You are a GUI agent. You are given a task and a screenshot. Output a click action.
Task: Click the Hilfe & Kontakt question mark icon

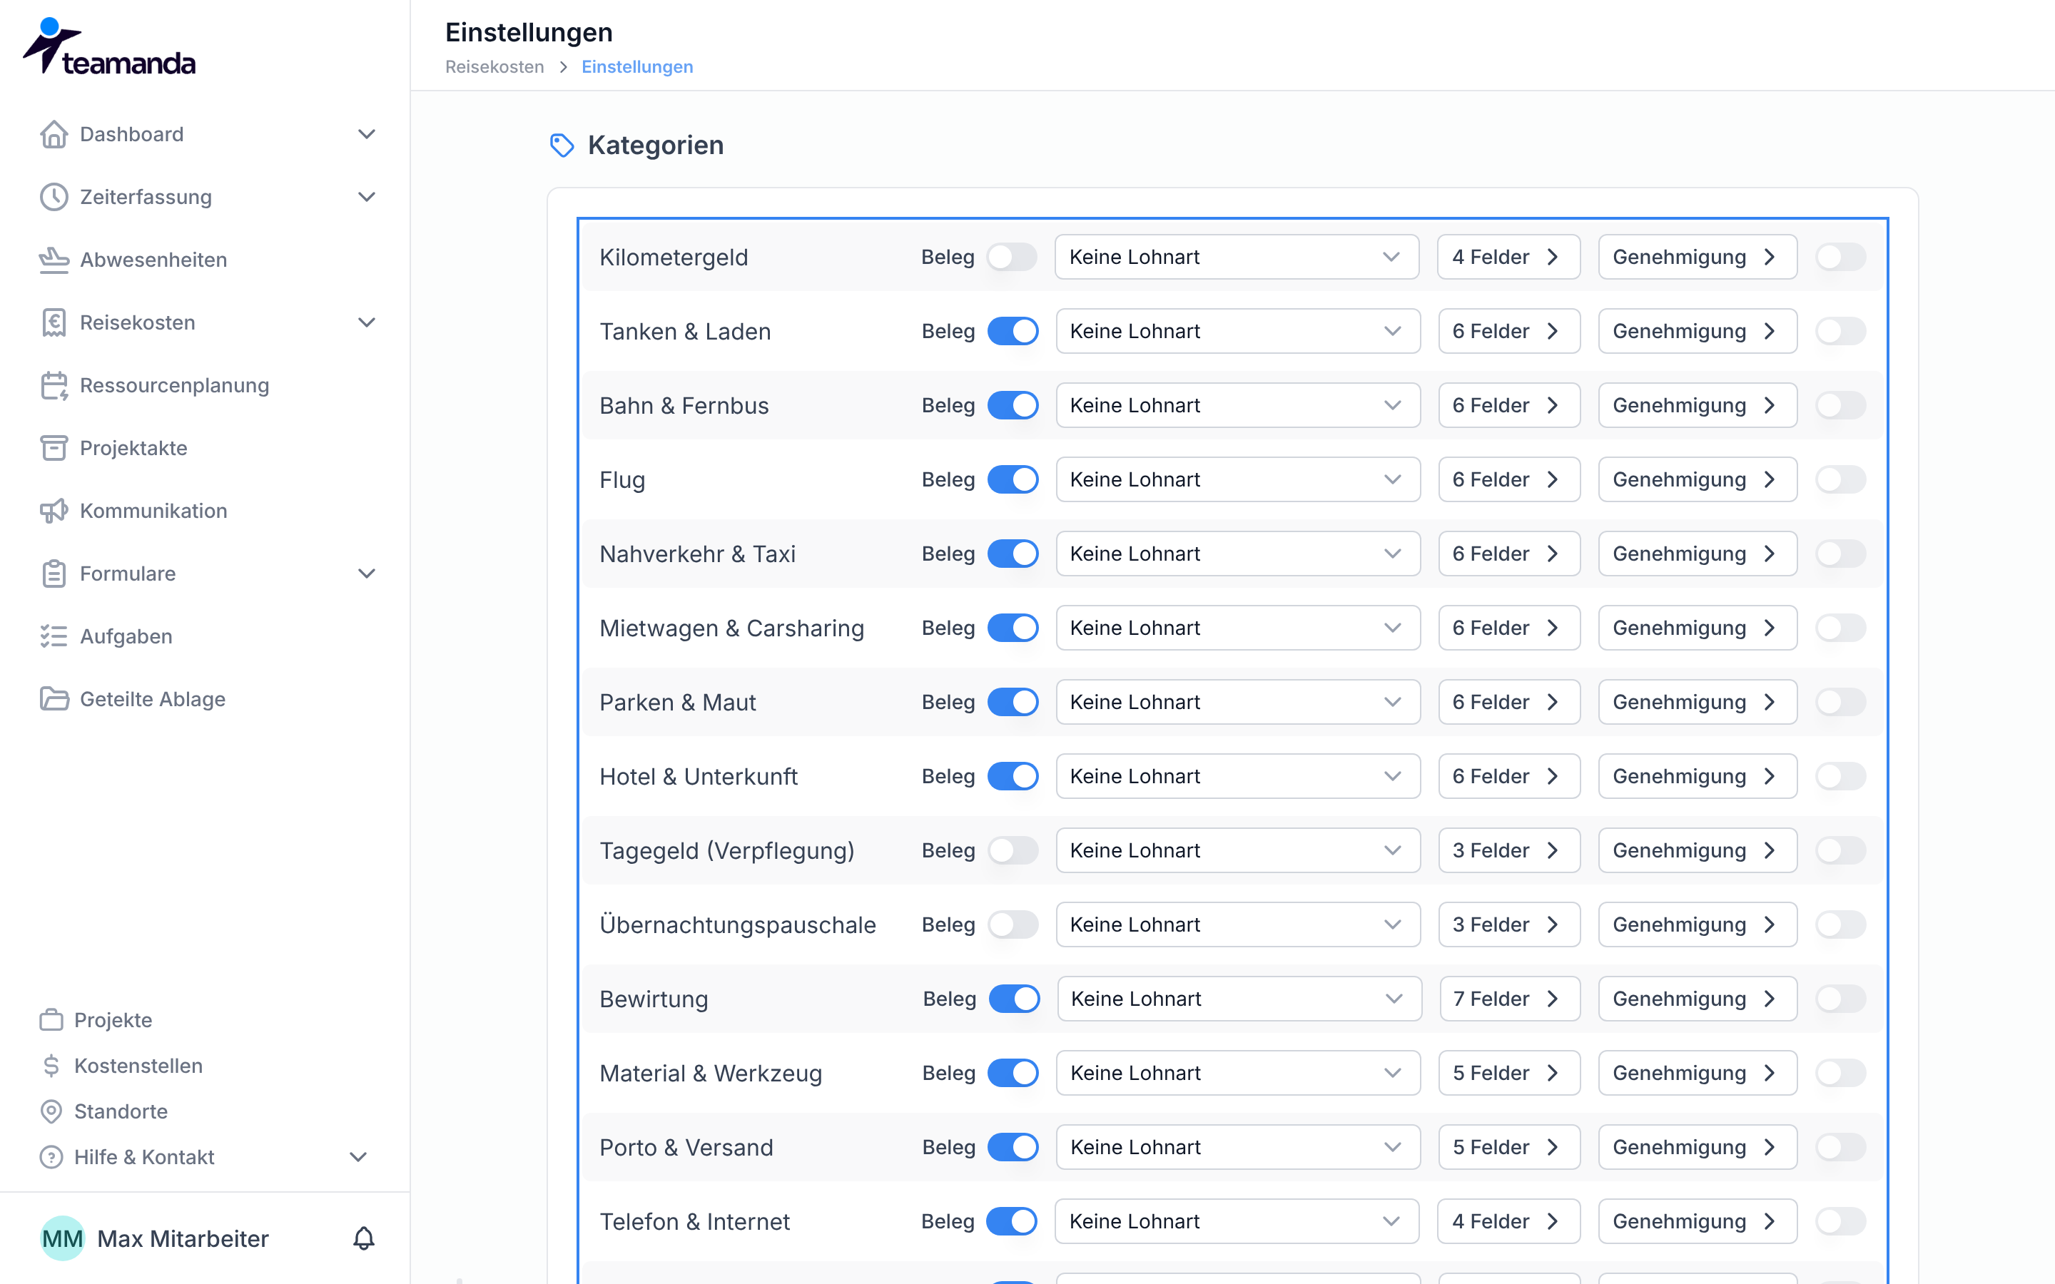pyautogui.click(x=51, y=1158)
